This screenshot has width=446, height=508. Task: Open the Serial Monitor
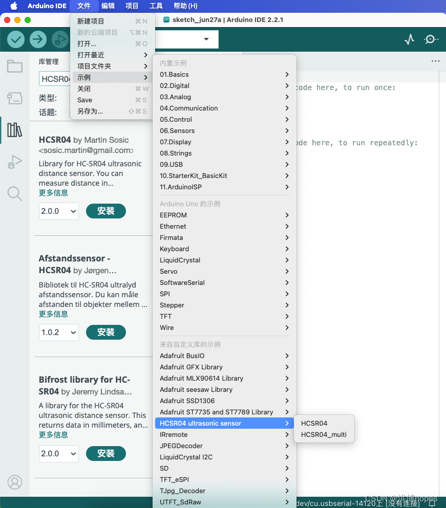coord(431,39)
